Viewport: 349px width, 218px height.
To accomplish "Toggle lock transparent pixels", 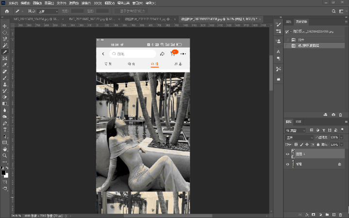I will coord(296,145).
